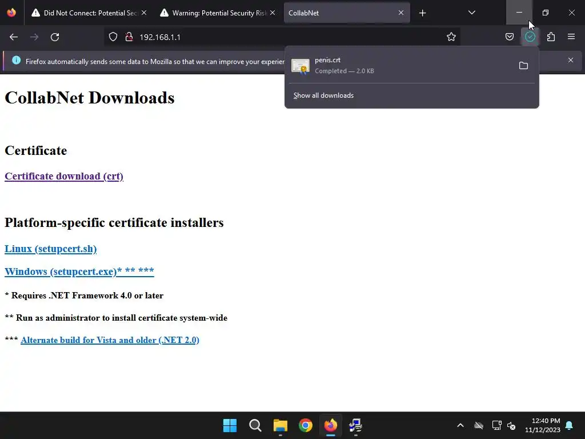
Task: Open the Extensions puzzle icon
Action: [551, 37]
